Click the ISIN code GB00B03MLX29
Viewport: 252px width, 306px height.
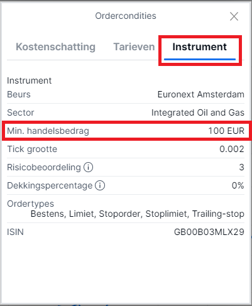point(209,232)
